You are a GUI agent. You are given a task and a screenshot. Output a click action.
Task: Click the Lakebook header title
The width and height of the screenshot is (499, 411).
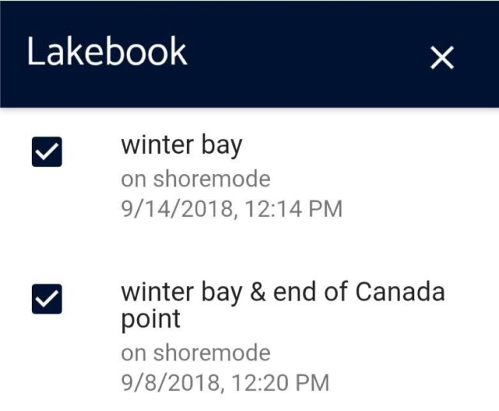point(107,53)
